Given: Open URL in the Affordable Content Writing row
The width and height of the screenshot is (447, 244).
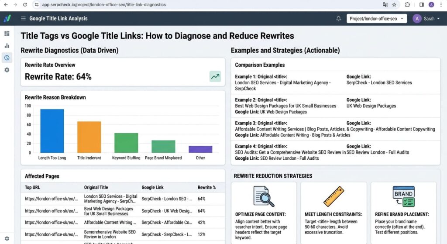Looking at the screenshot, I should click(51, 222).
